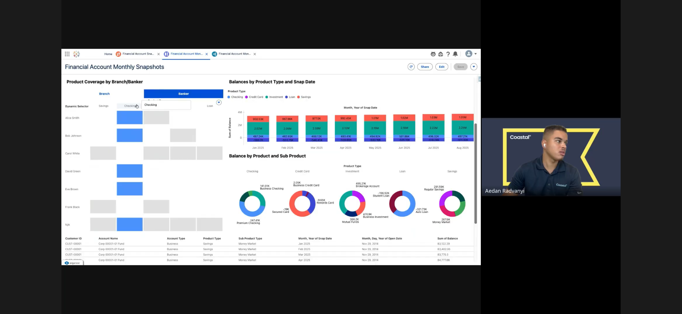Select the Banker coverage toggle

pos(183,94)
